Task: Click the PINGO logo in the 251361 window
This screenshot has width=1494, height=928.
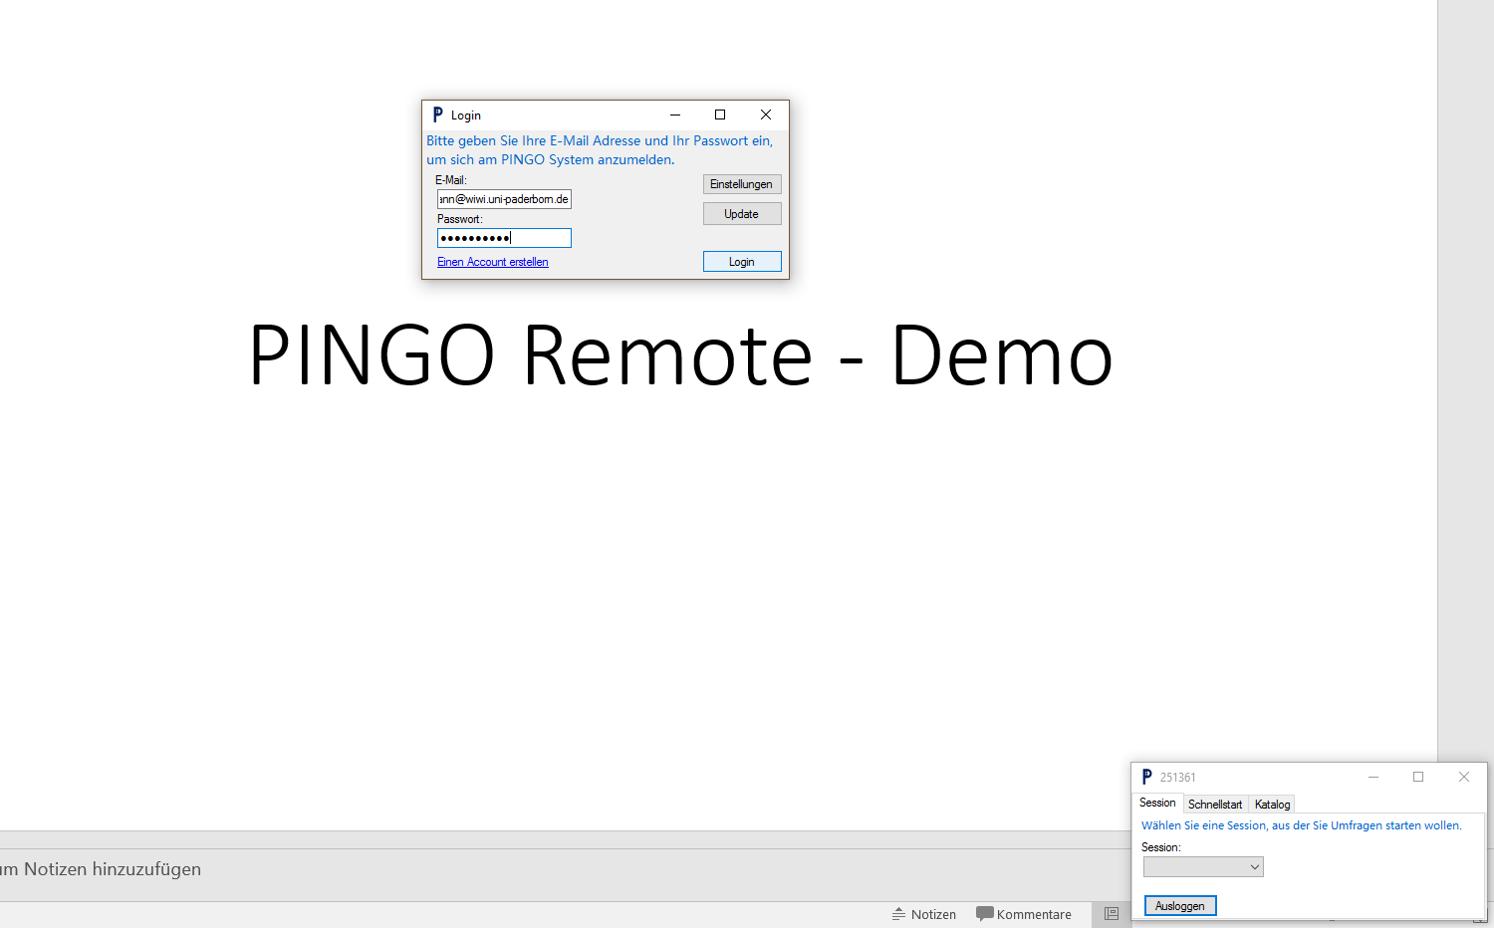Action: click(1146, 777)
